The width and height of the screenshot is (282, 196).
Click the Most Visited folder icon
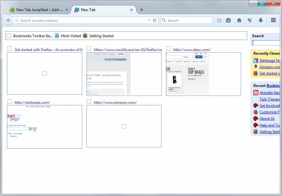coord(57,36)
